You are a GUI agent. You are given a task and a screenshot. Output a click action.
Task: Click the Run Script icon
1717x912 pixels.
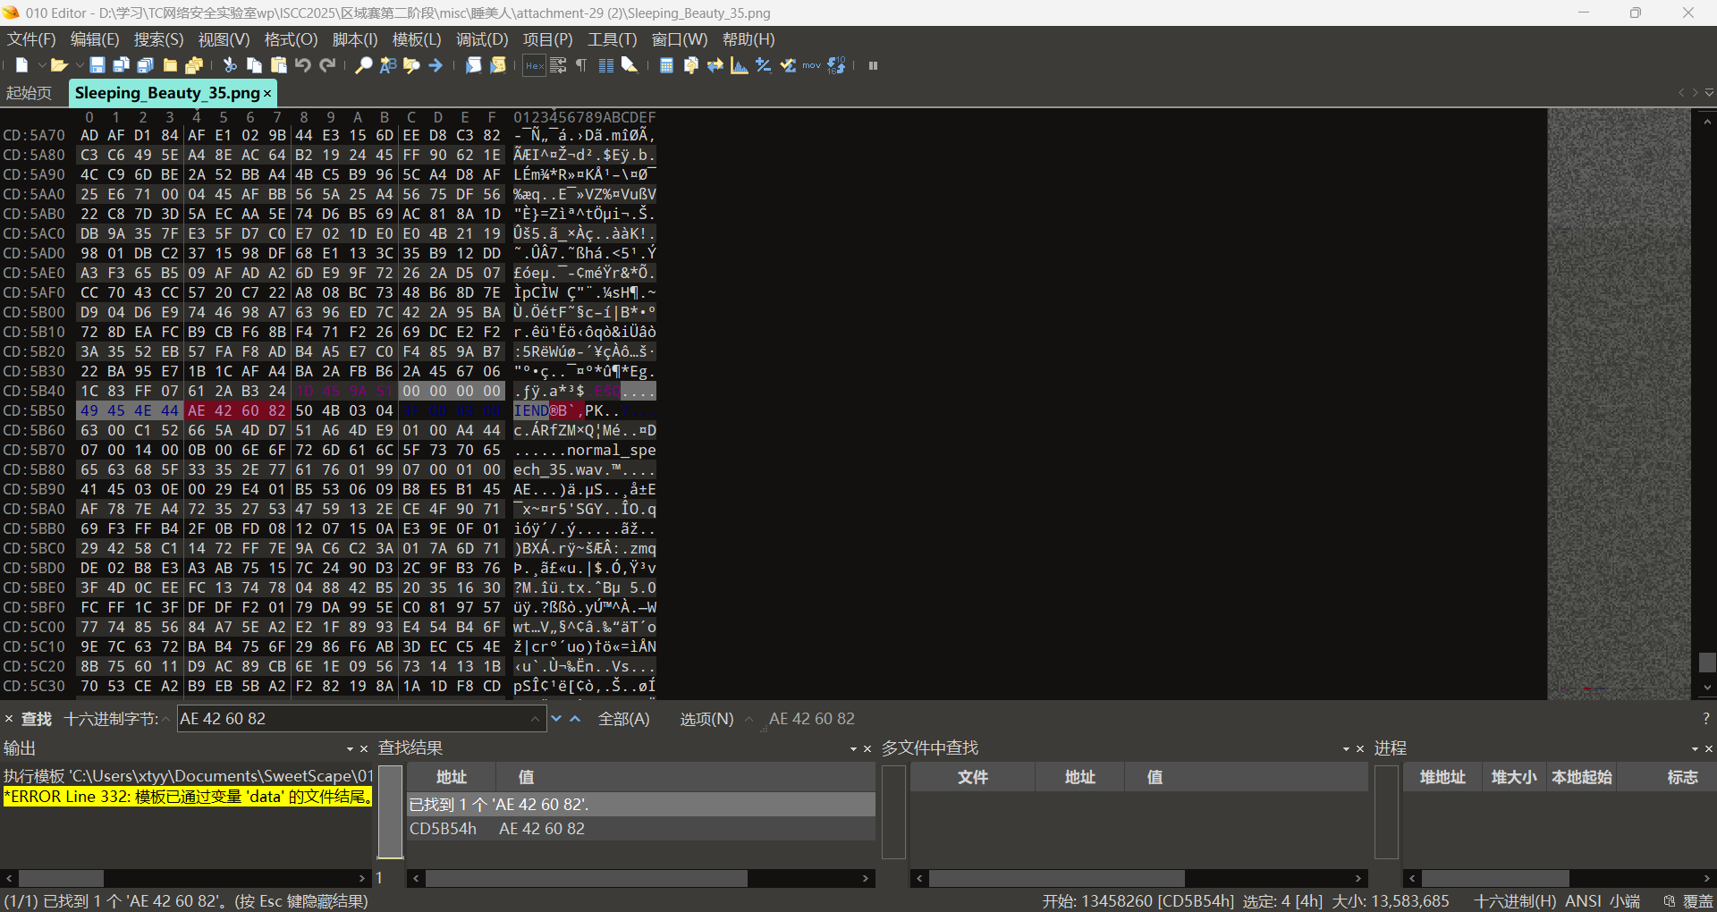tap(473, 65)
